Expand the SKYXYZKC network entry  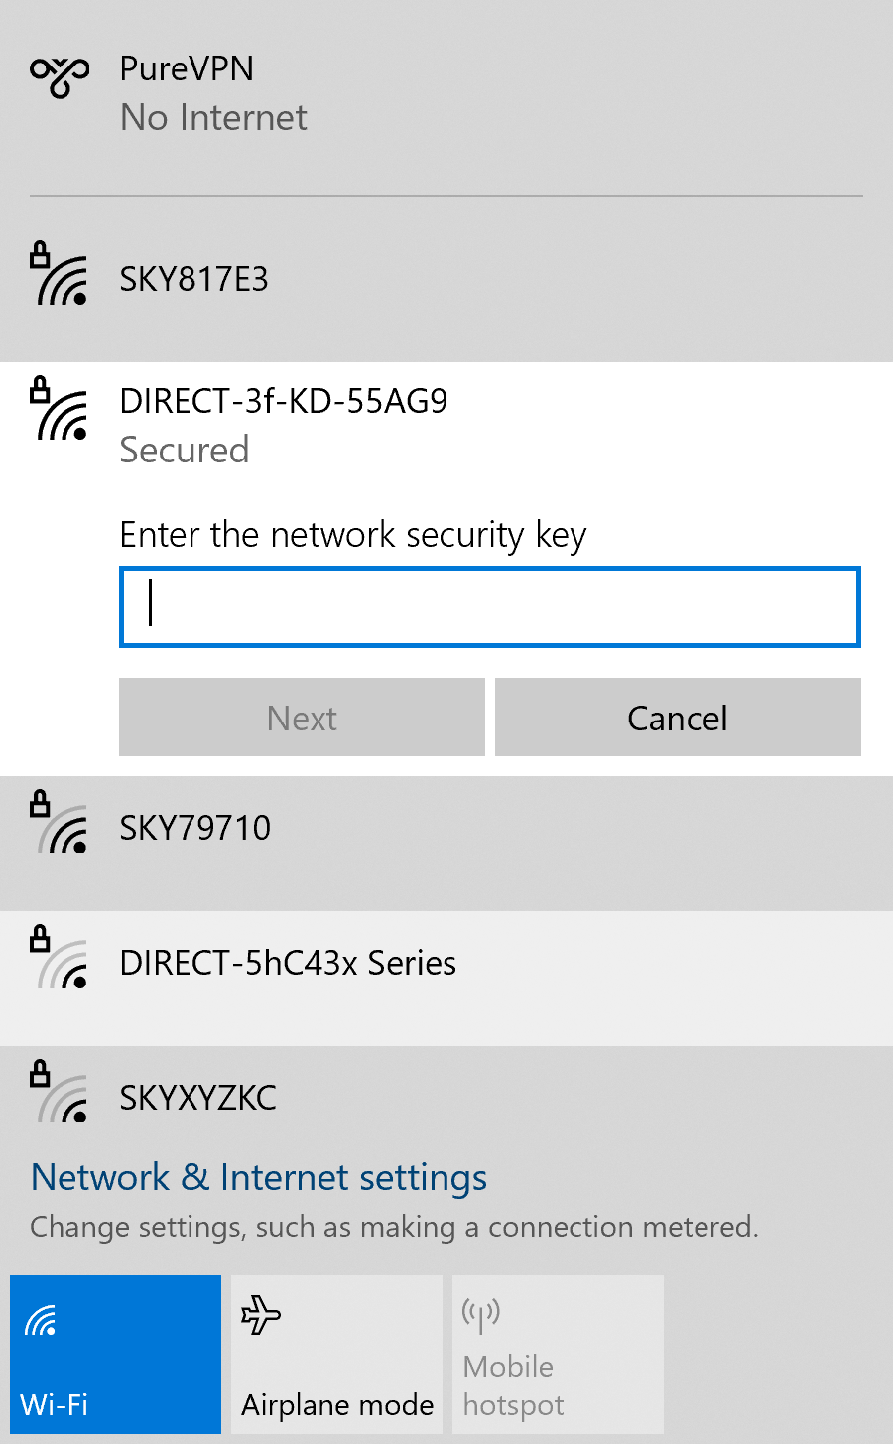coord(446,1099)
